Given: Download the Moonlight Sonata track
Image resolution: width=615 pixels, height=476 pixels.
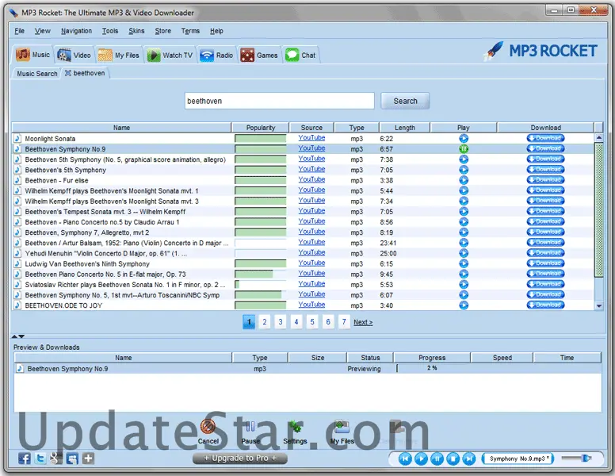Looking at the screenshot, I should [545, 138].
